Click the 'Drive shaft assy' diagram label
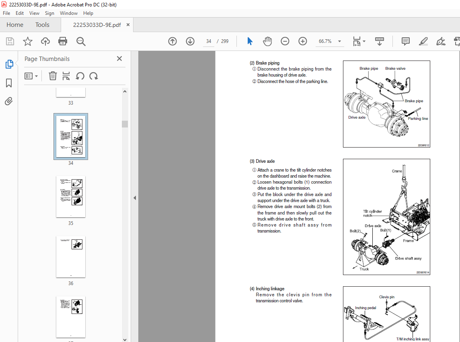460x342 pixels. tap(408, 258)
